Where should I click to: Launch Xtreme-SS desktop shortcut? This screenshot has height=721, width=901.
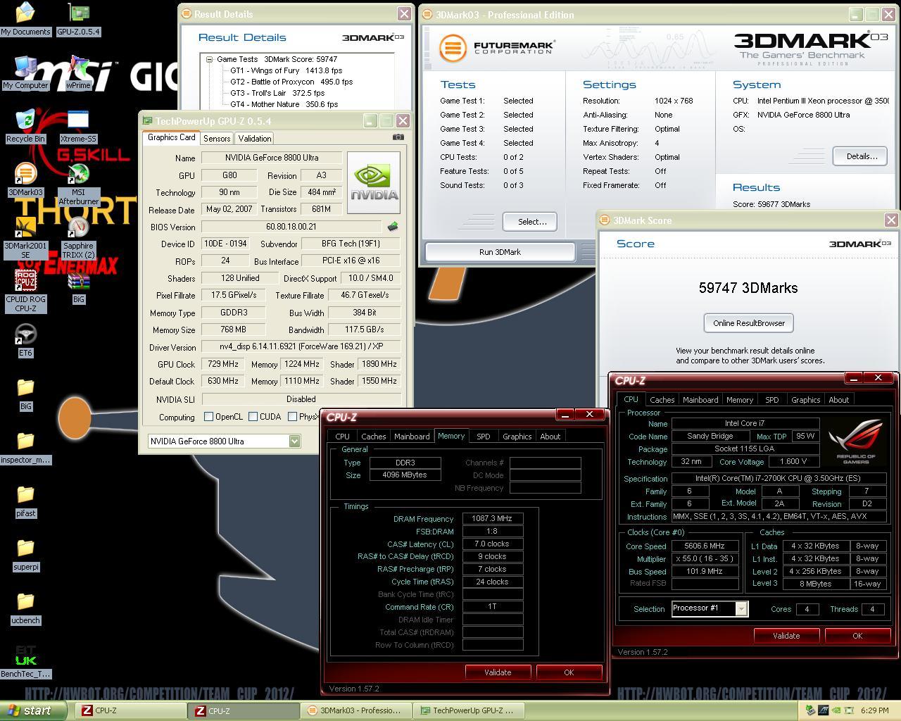click(78, 125)
